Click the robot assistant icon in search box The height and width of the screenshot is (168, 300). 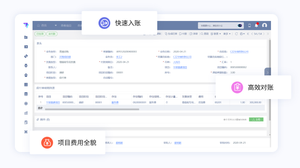240,26
